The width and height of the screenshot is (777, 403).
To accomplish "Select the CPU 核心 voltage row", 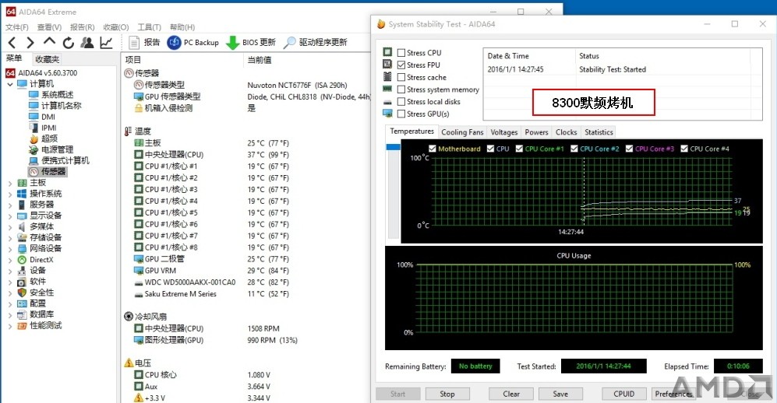I will [203, 375].
